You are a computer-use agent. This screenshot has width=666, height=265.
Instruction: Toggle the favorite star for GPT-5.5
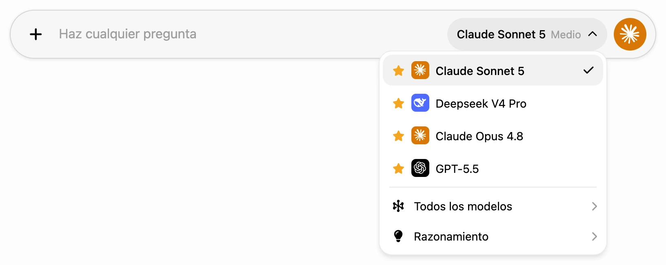[x=398, y=168]
